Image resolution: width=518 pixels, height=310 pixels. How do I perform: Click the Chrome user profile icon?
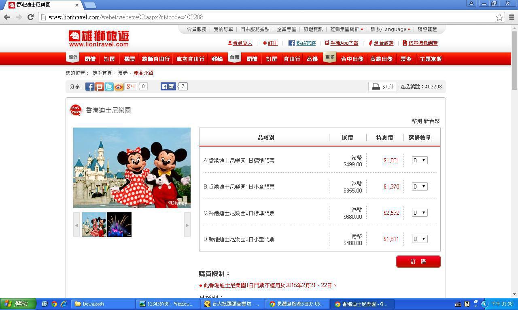471,3
